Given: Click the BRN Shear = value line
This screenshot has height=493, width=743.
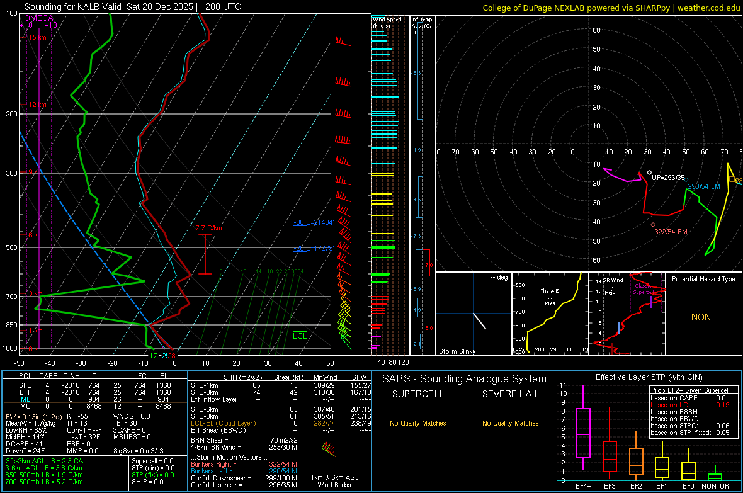Looking at the screenshot, I should (x=244, y=440).
